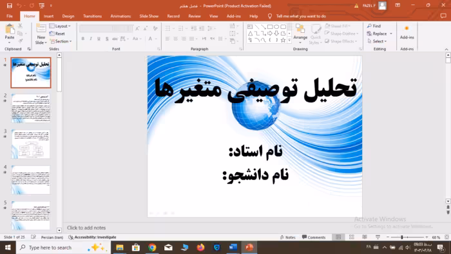Image resolution: width=451 pixels, height=254 pixels.
Task: Open the Arrange dropdown
Action: 300,34
